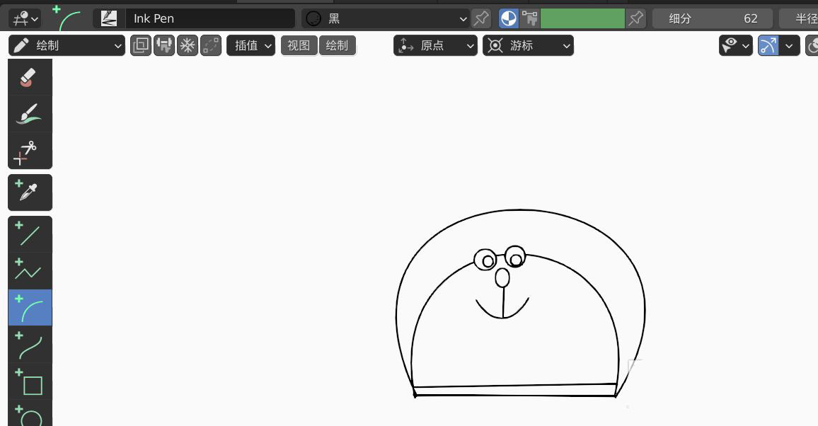This screenshot has height=426, width=818.
Task: Edit the Ink Pen brush name field
Action: coord(209,19)
